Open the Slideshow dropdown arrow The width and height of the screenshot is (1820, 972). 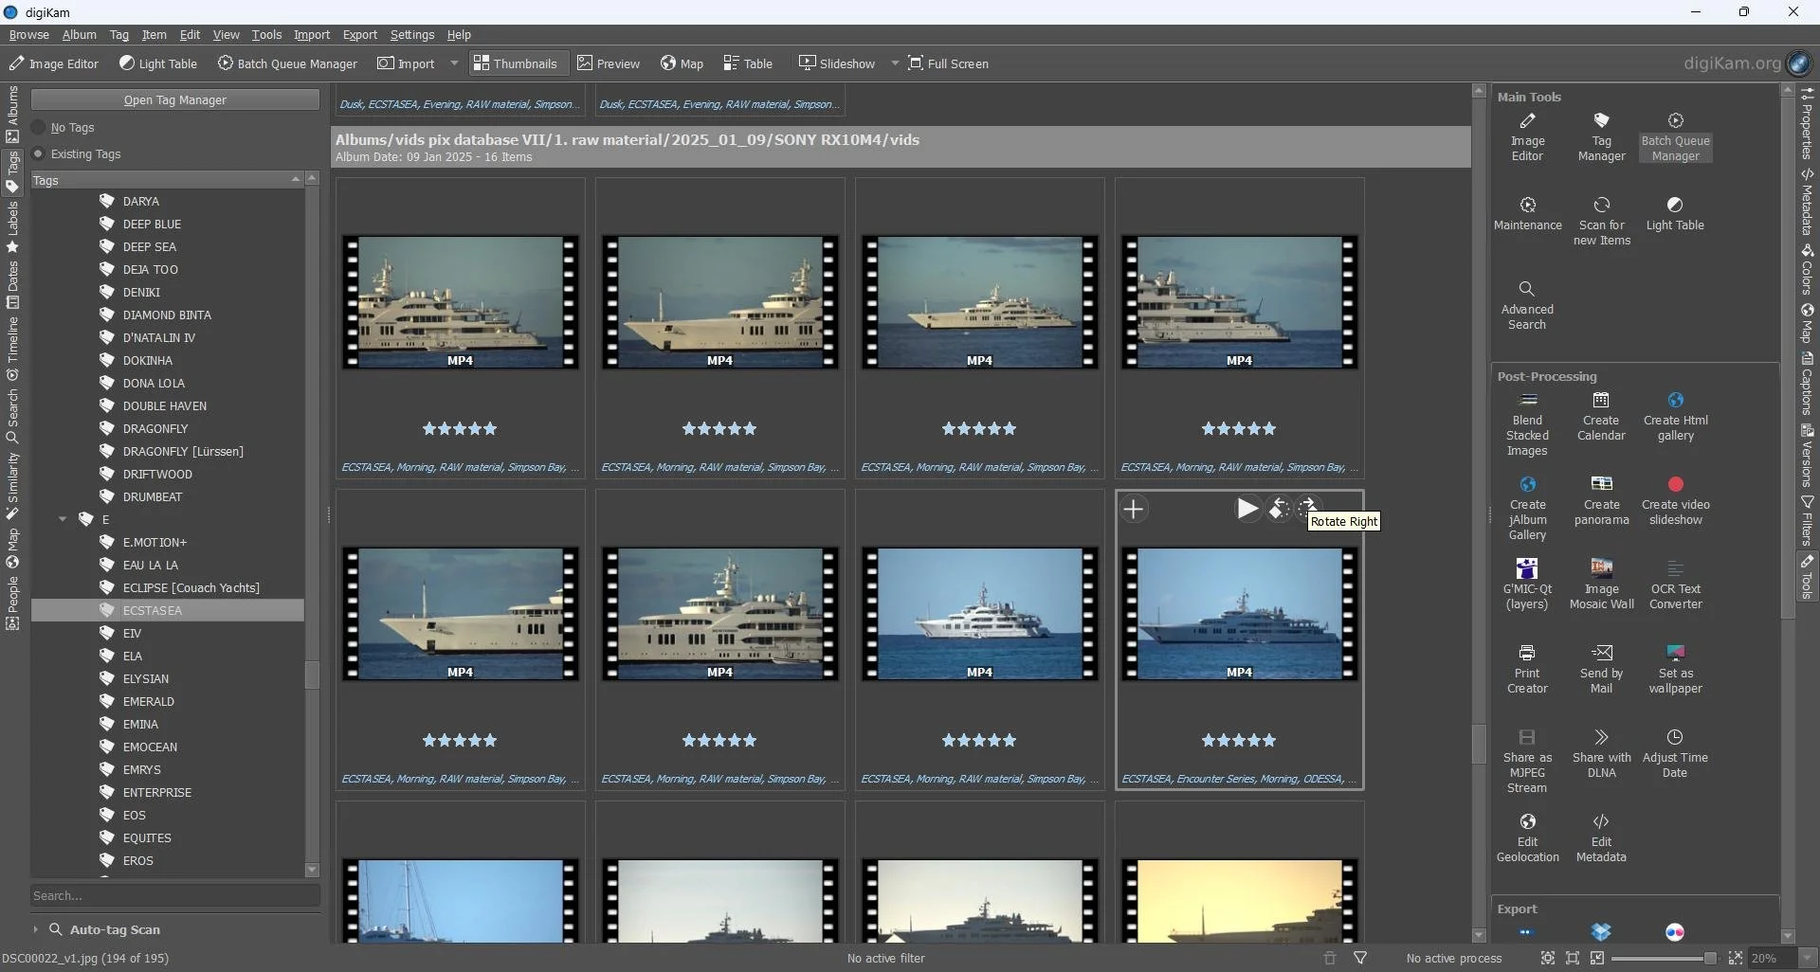point(894,63)
